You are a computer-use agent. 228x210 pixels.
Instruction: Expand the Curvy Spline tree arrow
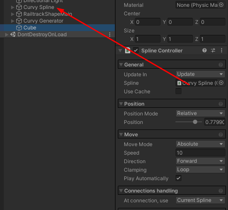point(13,7)
